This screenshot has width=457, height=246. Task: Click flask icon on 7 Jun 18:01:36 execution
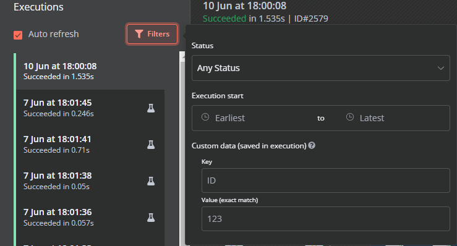pos(151,218)
